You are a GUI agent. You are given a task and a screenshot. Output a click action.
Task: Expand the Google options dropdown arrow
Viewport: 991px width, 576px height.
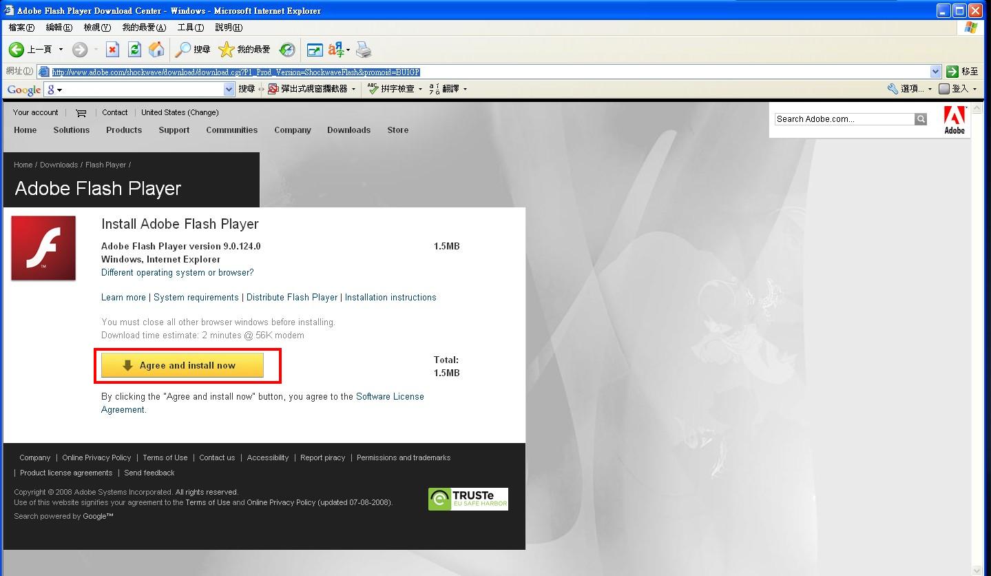[x=930, y=89]
